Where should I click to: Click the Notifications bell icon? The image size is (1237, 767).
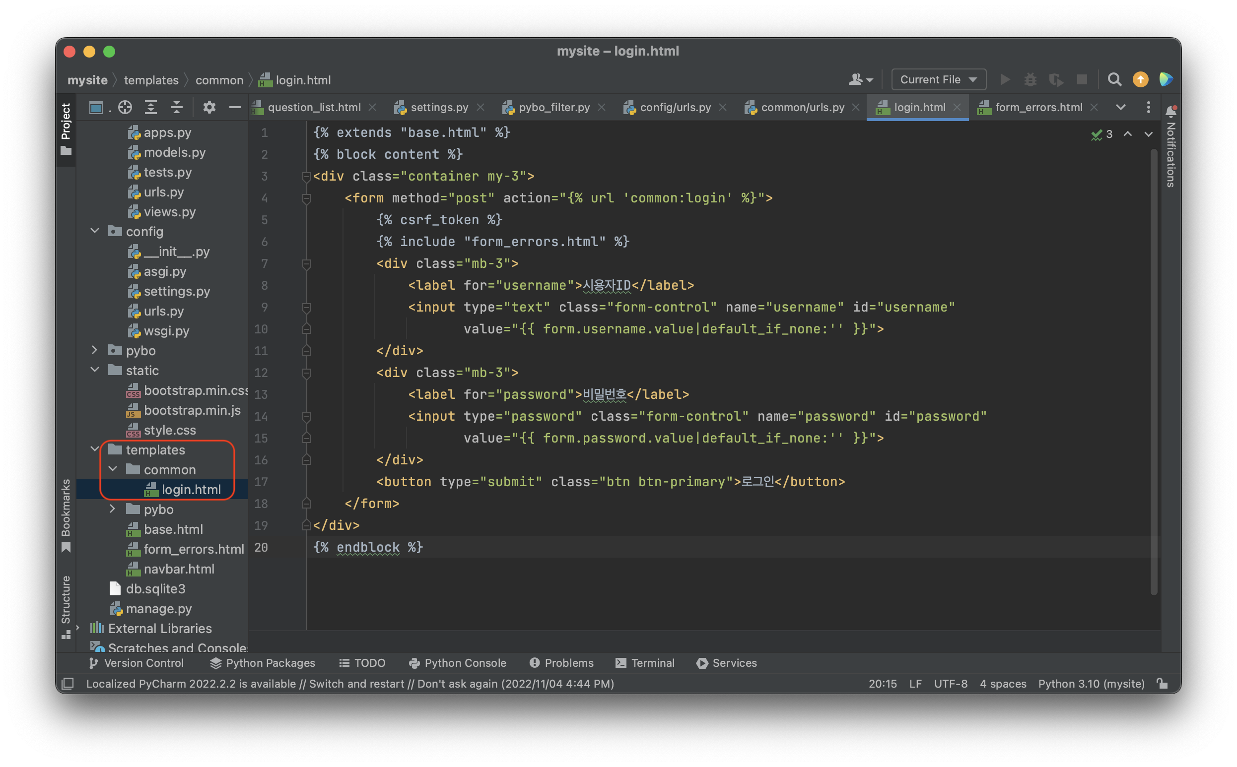[1171, 111]
